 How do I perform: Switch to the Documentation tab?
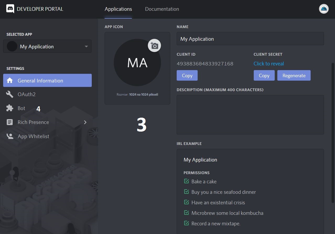point(162,9)
